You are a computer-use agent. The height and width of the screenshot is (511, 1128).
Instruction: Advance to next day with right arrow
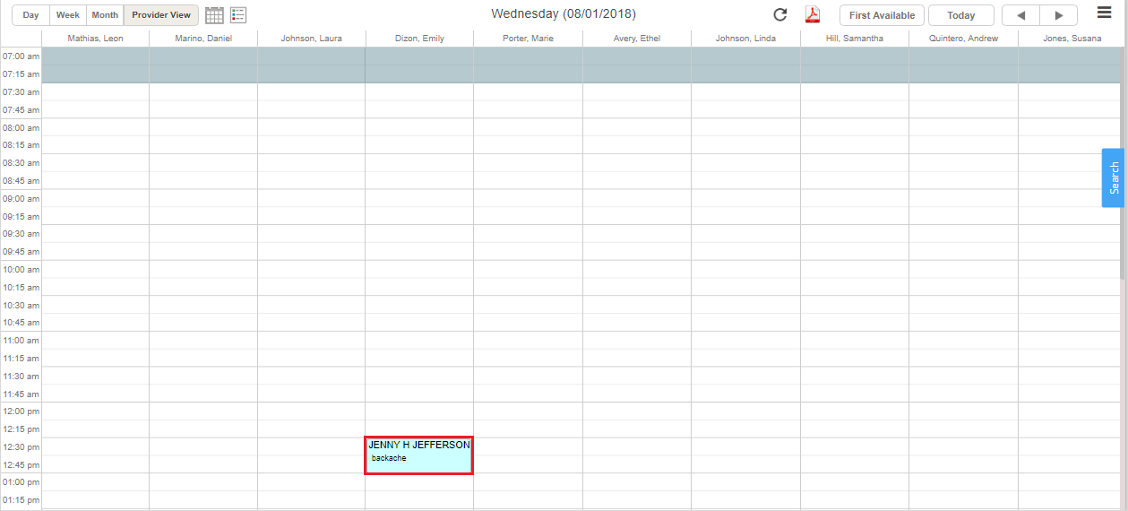click(x=1059, y=15)
